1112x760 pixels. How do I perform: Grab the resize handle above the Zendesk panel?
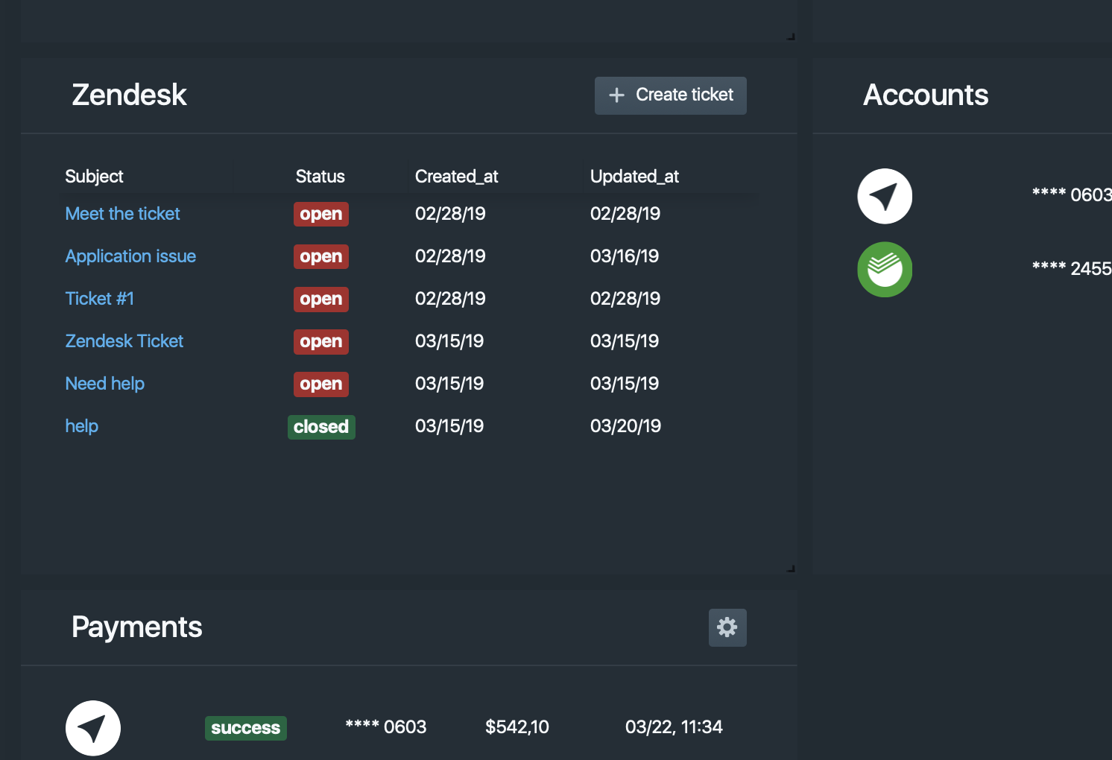tap(791, 37)
